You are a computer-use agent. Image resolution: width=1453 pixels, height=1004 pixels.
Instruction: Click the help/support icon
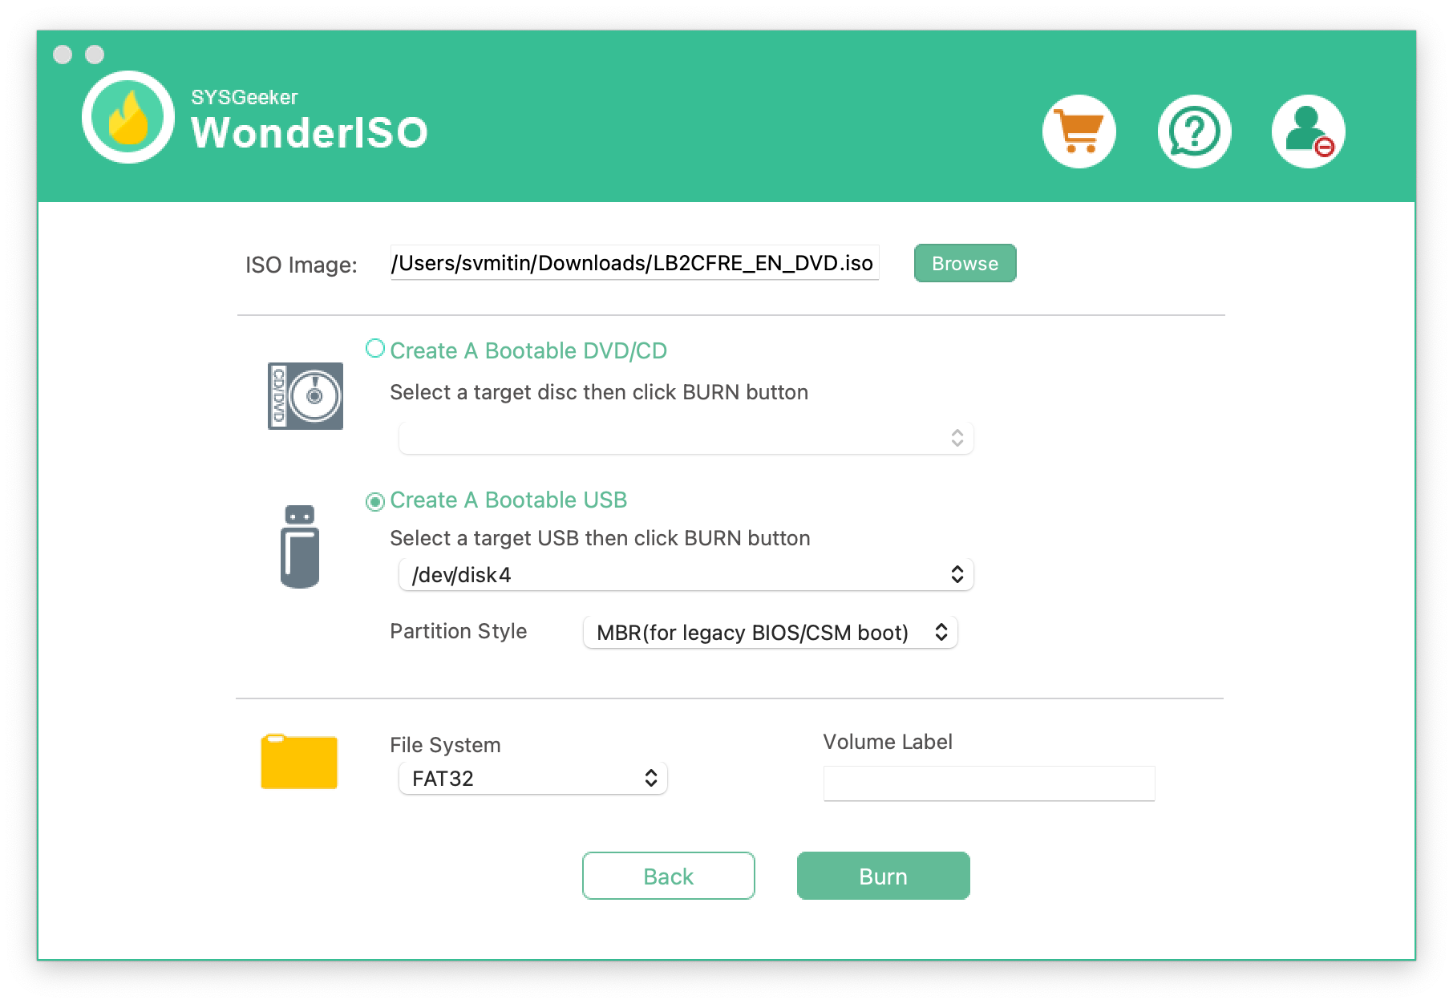1193,130
